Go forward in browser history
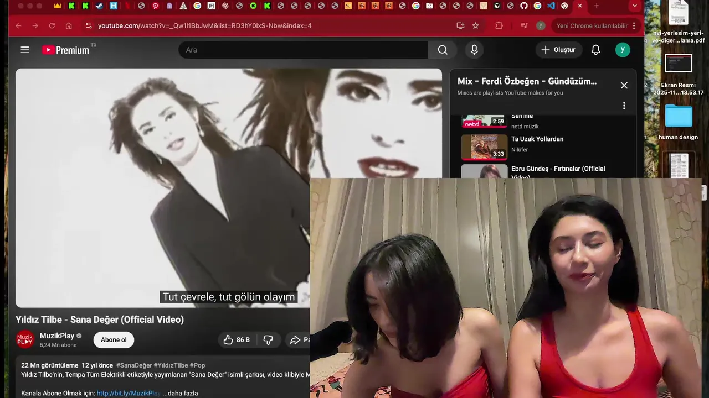 click(x=35, y=25)
